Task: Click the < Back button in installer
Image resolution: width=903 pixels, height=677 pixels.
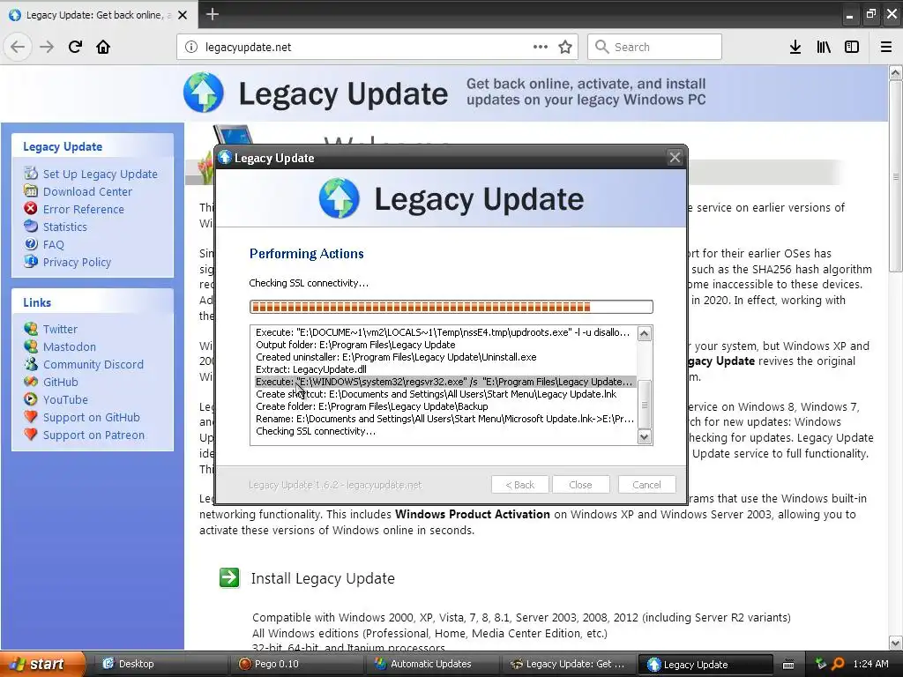Action: (x=519, y=485)
